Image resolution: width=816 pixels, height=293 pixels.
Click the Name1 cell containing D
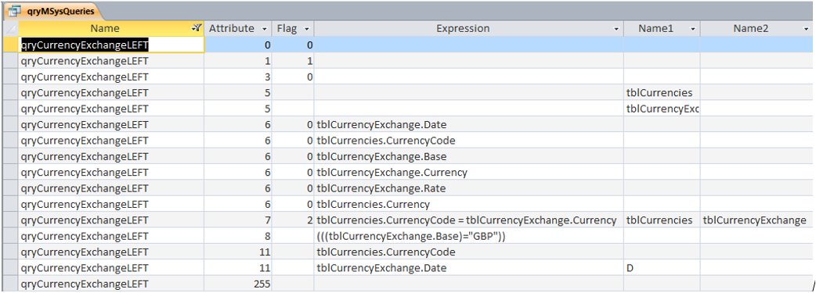click(662, 268)
